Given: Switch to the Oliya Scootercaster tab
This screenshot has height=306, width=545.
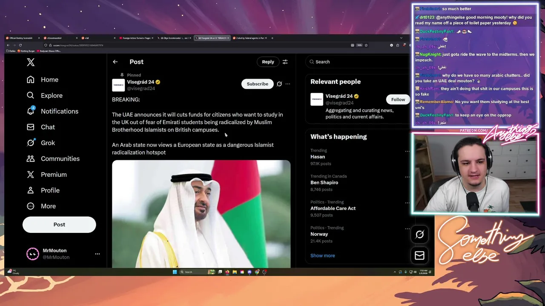Looking at the screenshot, I should click(174, 38).
